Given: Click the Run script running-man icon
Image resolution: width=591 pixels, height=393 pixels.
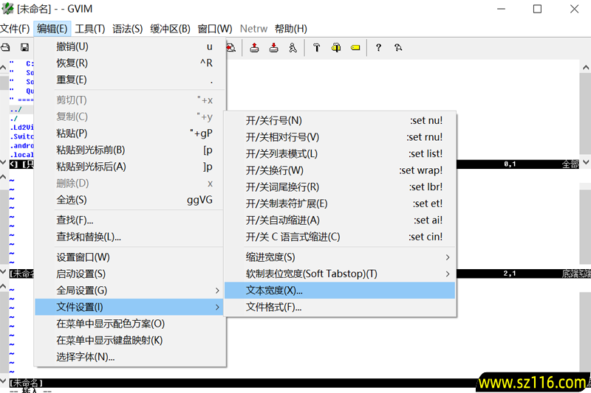Looking at the screenshot, I should 293,48.
